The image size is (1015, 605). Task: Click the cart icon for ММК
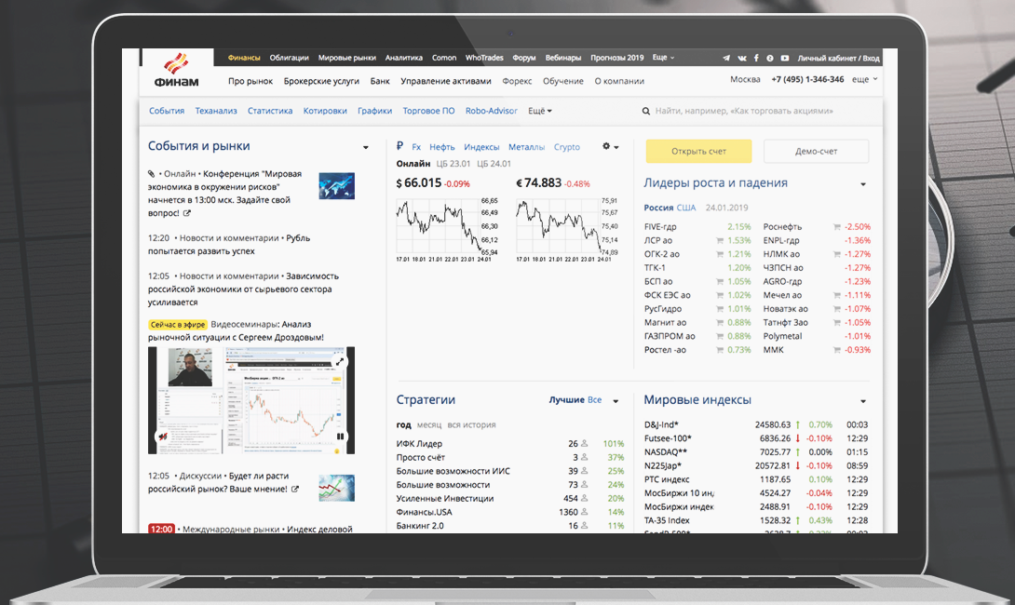click(837, 350)
